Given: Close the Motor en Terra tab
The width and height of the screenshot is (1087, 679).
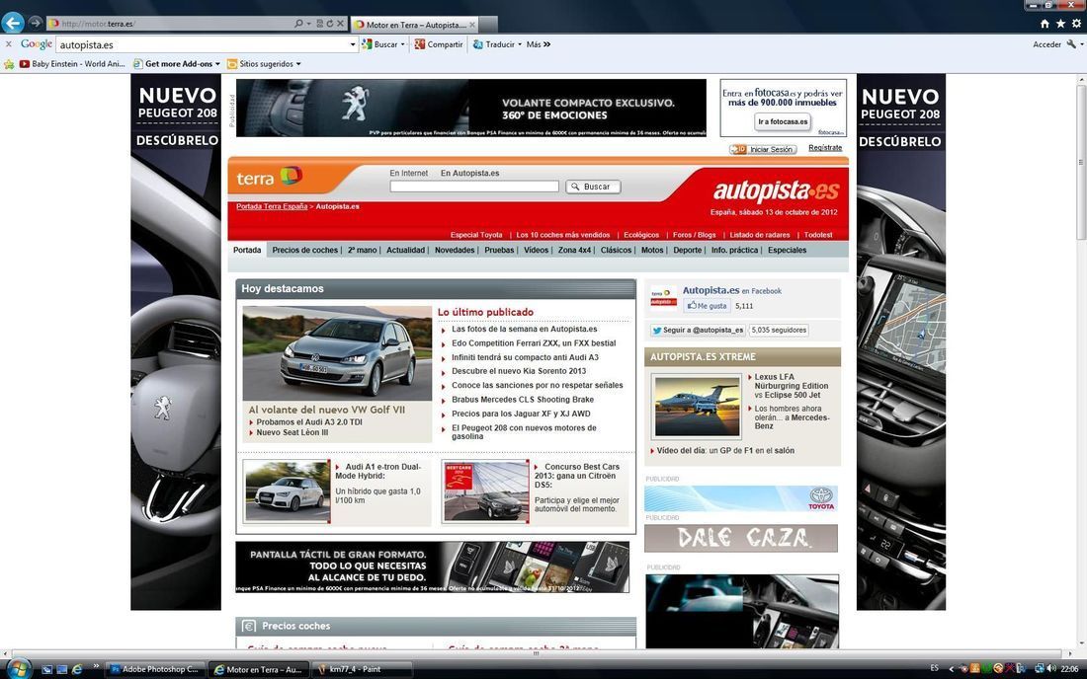Looking at the screenshot, I should point(472,25).
